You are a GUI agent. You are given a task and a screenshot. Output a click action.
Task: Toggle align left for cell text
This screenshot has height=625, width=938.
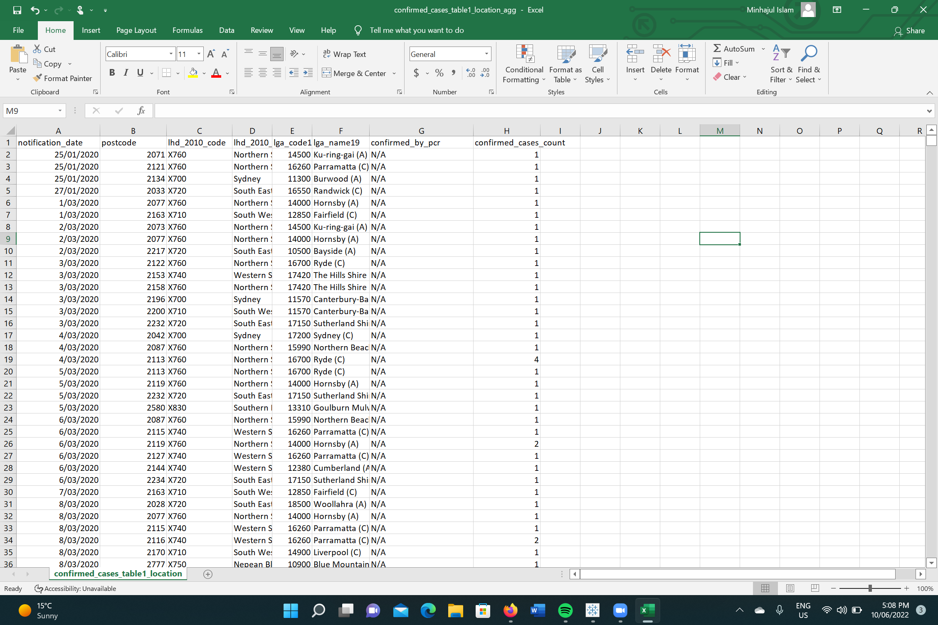pos(249,73)
